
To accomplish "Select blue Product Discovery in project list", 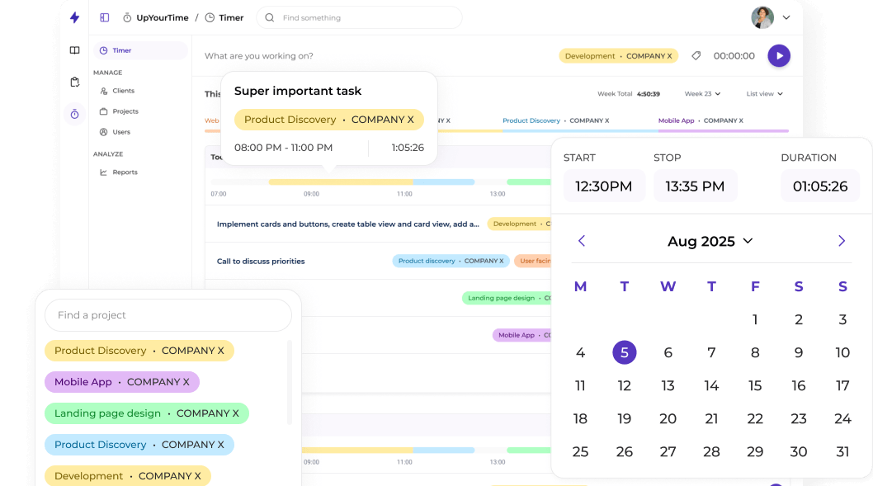I will (x=139, y=445).
